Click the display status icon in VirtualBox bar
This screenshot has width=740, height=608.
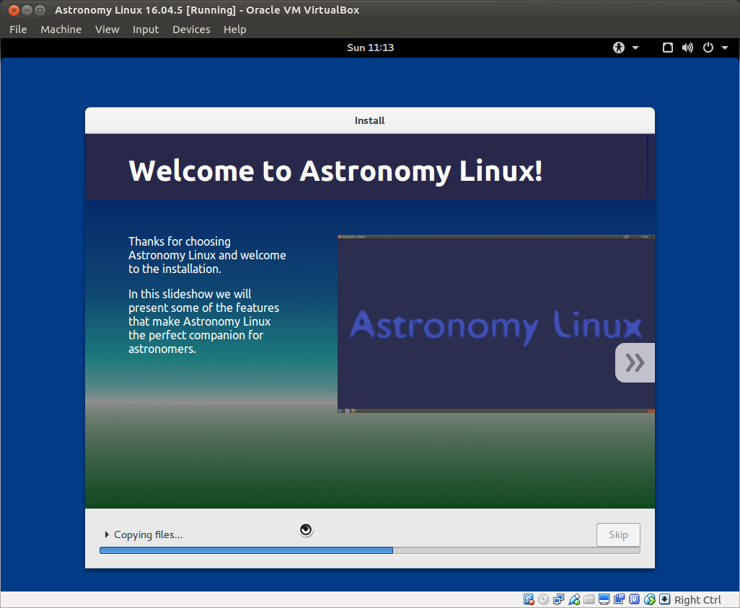(x=604, y=599)
